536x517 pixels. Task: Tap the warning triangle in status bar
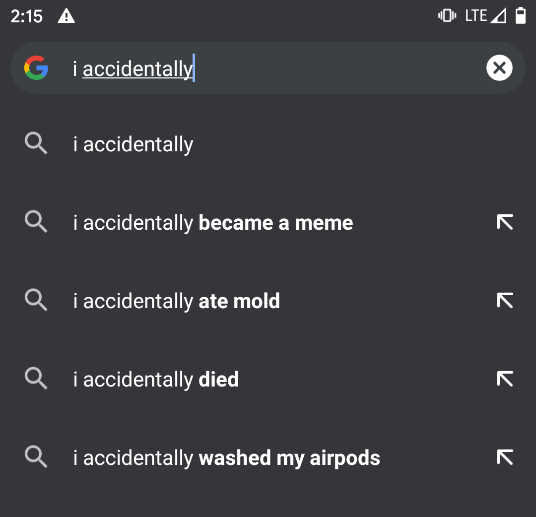tap(66, 16)
